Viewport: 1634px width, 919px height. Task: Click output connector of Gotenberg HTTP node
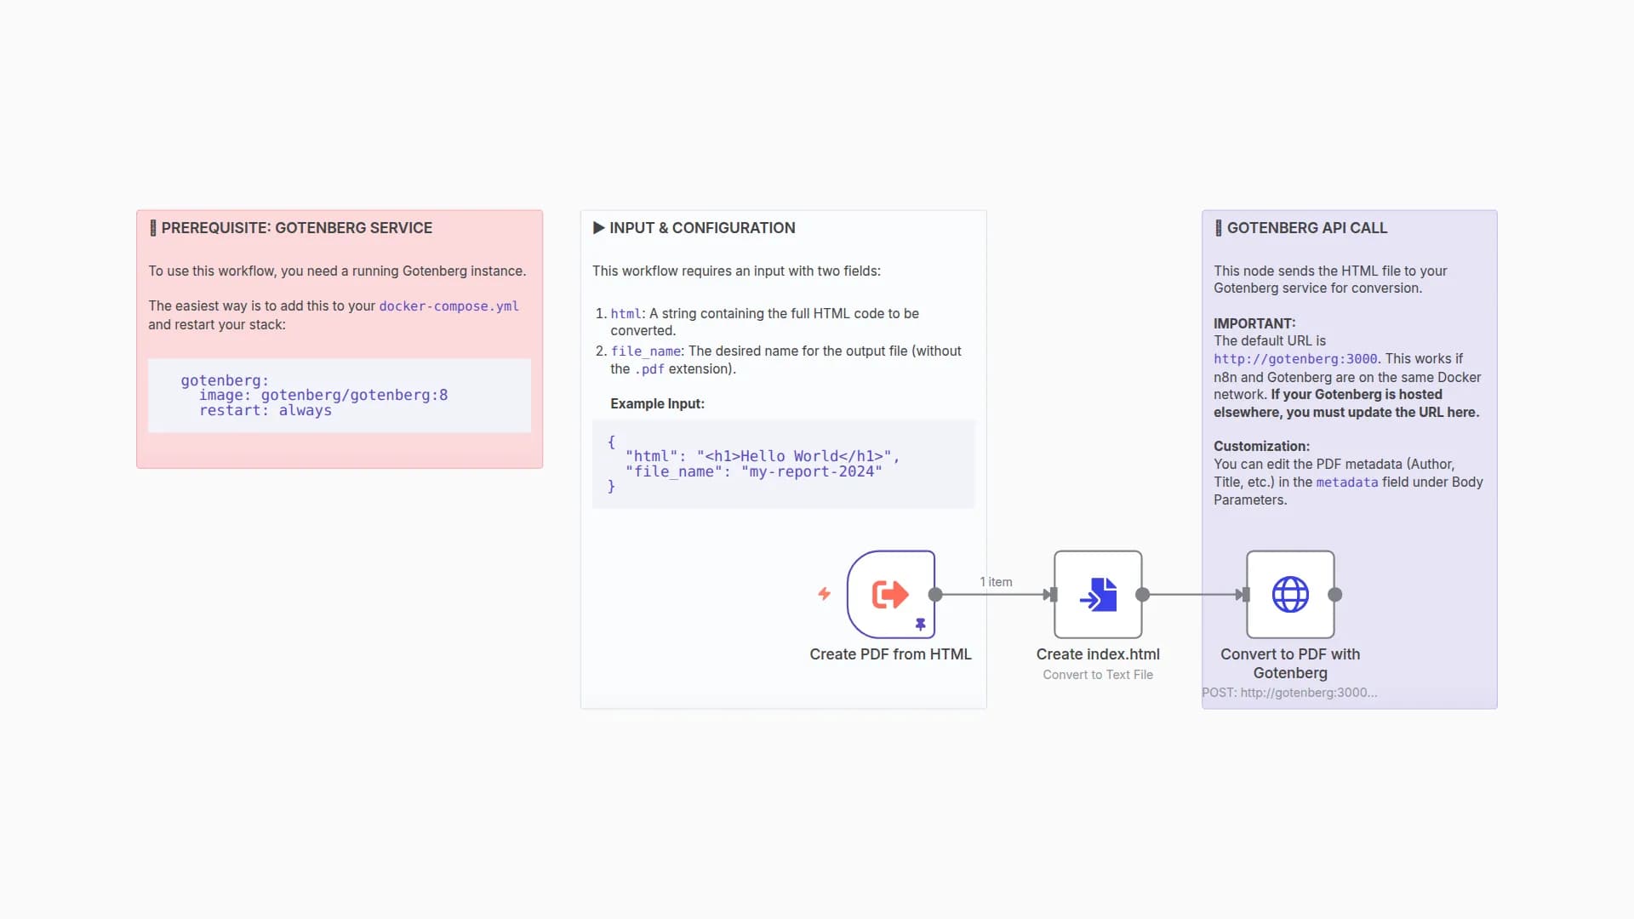[x=1335, y=595]
